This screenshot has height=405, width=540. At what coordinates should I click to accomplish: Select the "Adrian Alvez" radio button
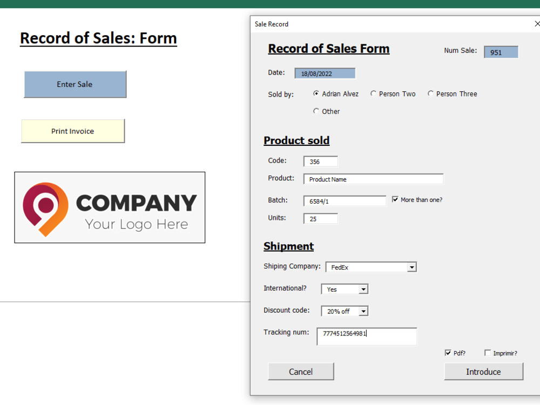[x=316, y=93]
